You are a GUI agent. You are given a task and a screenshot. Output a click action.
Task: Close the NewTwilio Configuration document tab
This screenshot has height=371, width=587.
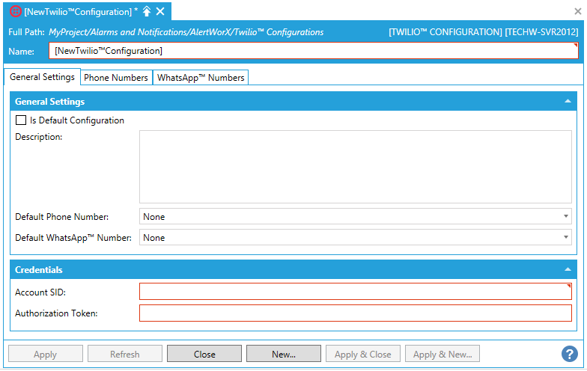(x=160, y=11)
